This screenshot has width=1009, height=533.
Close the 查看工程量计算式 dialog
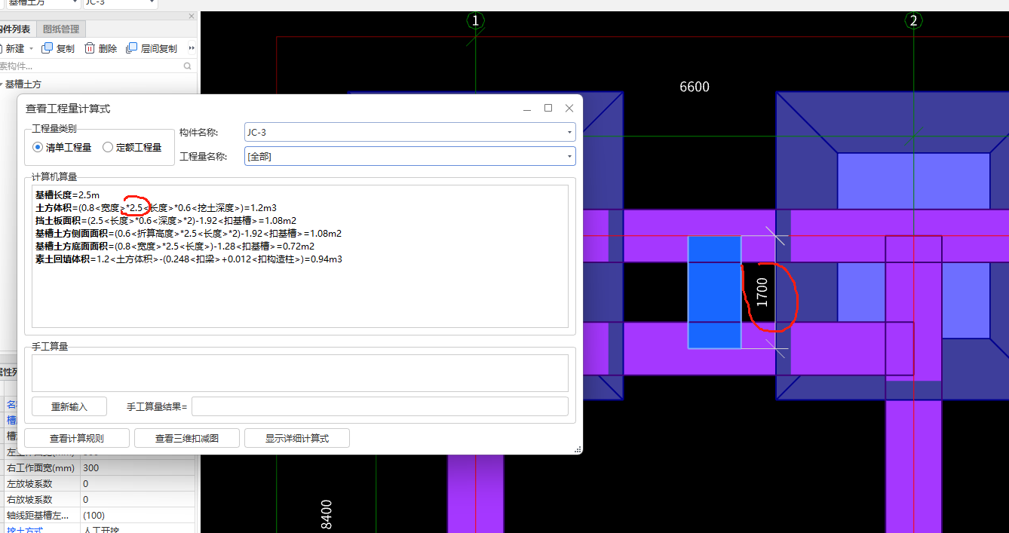(569, 109)
